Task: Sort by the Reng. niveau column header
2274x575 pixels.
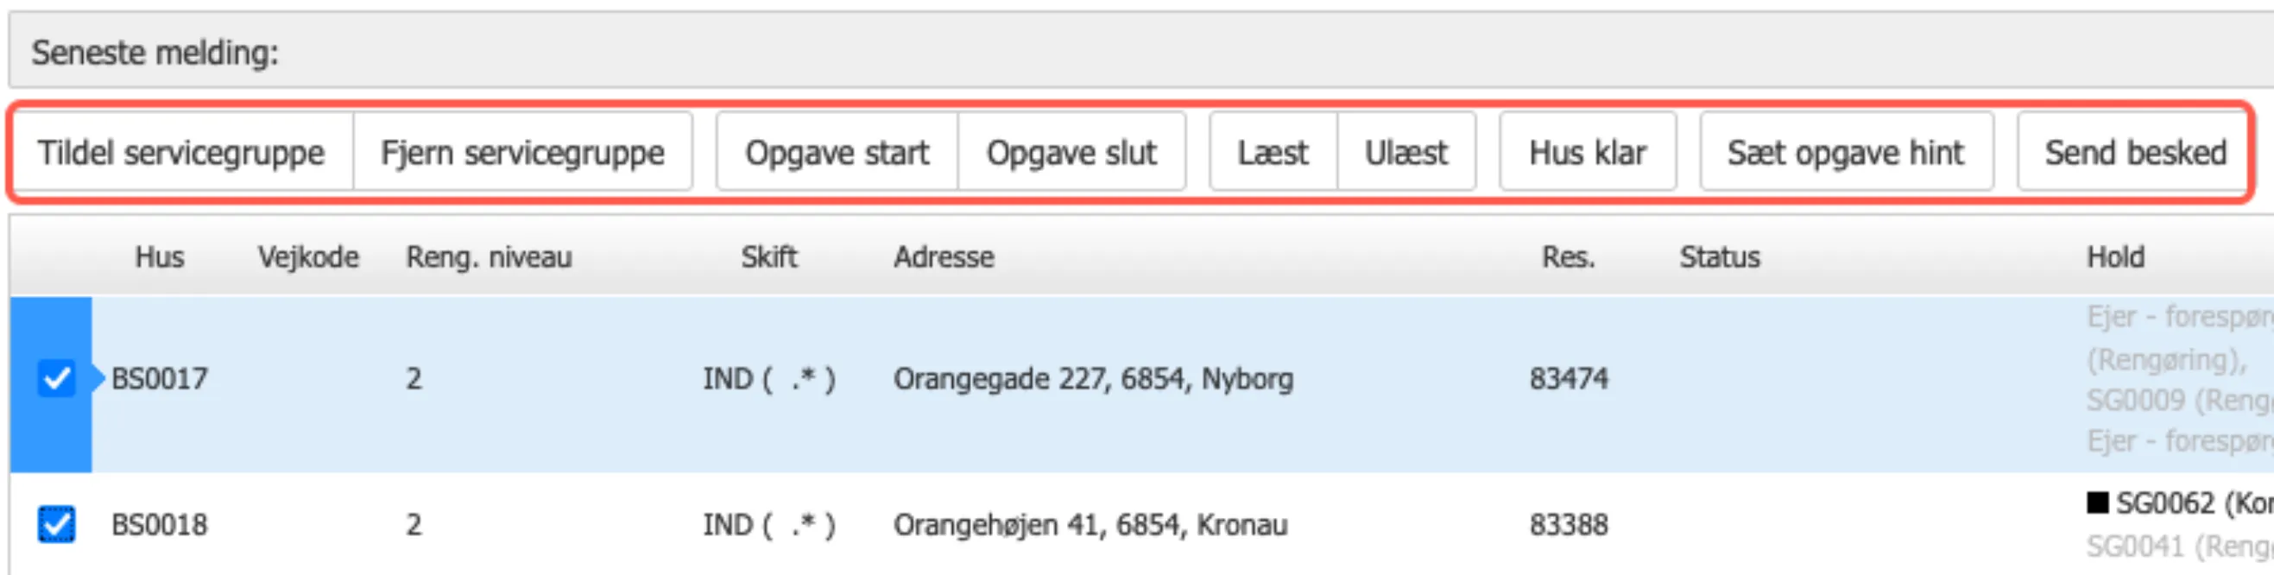Action: (x=488, y=257)
